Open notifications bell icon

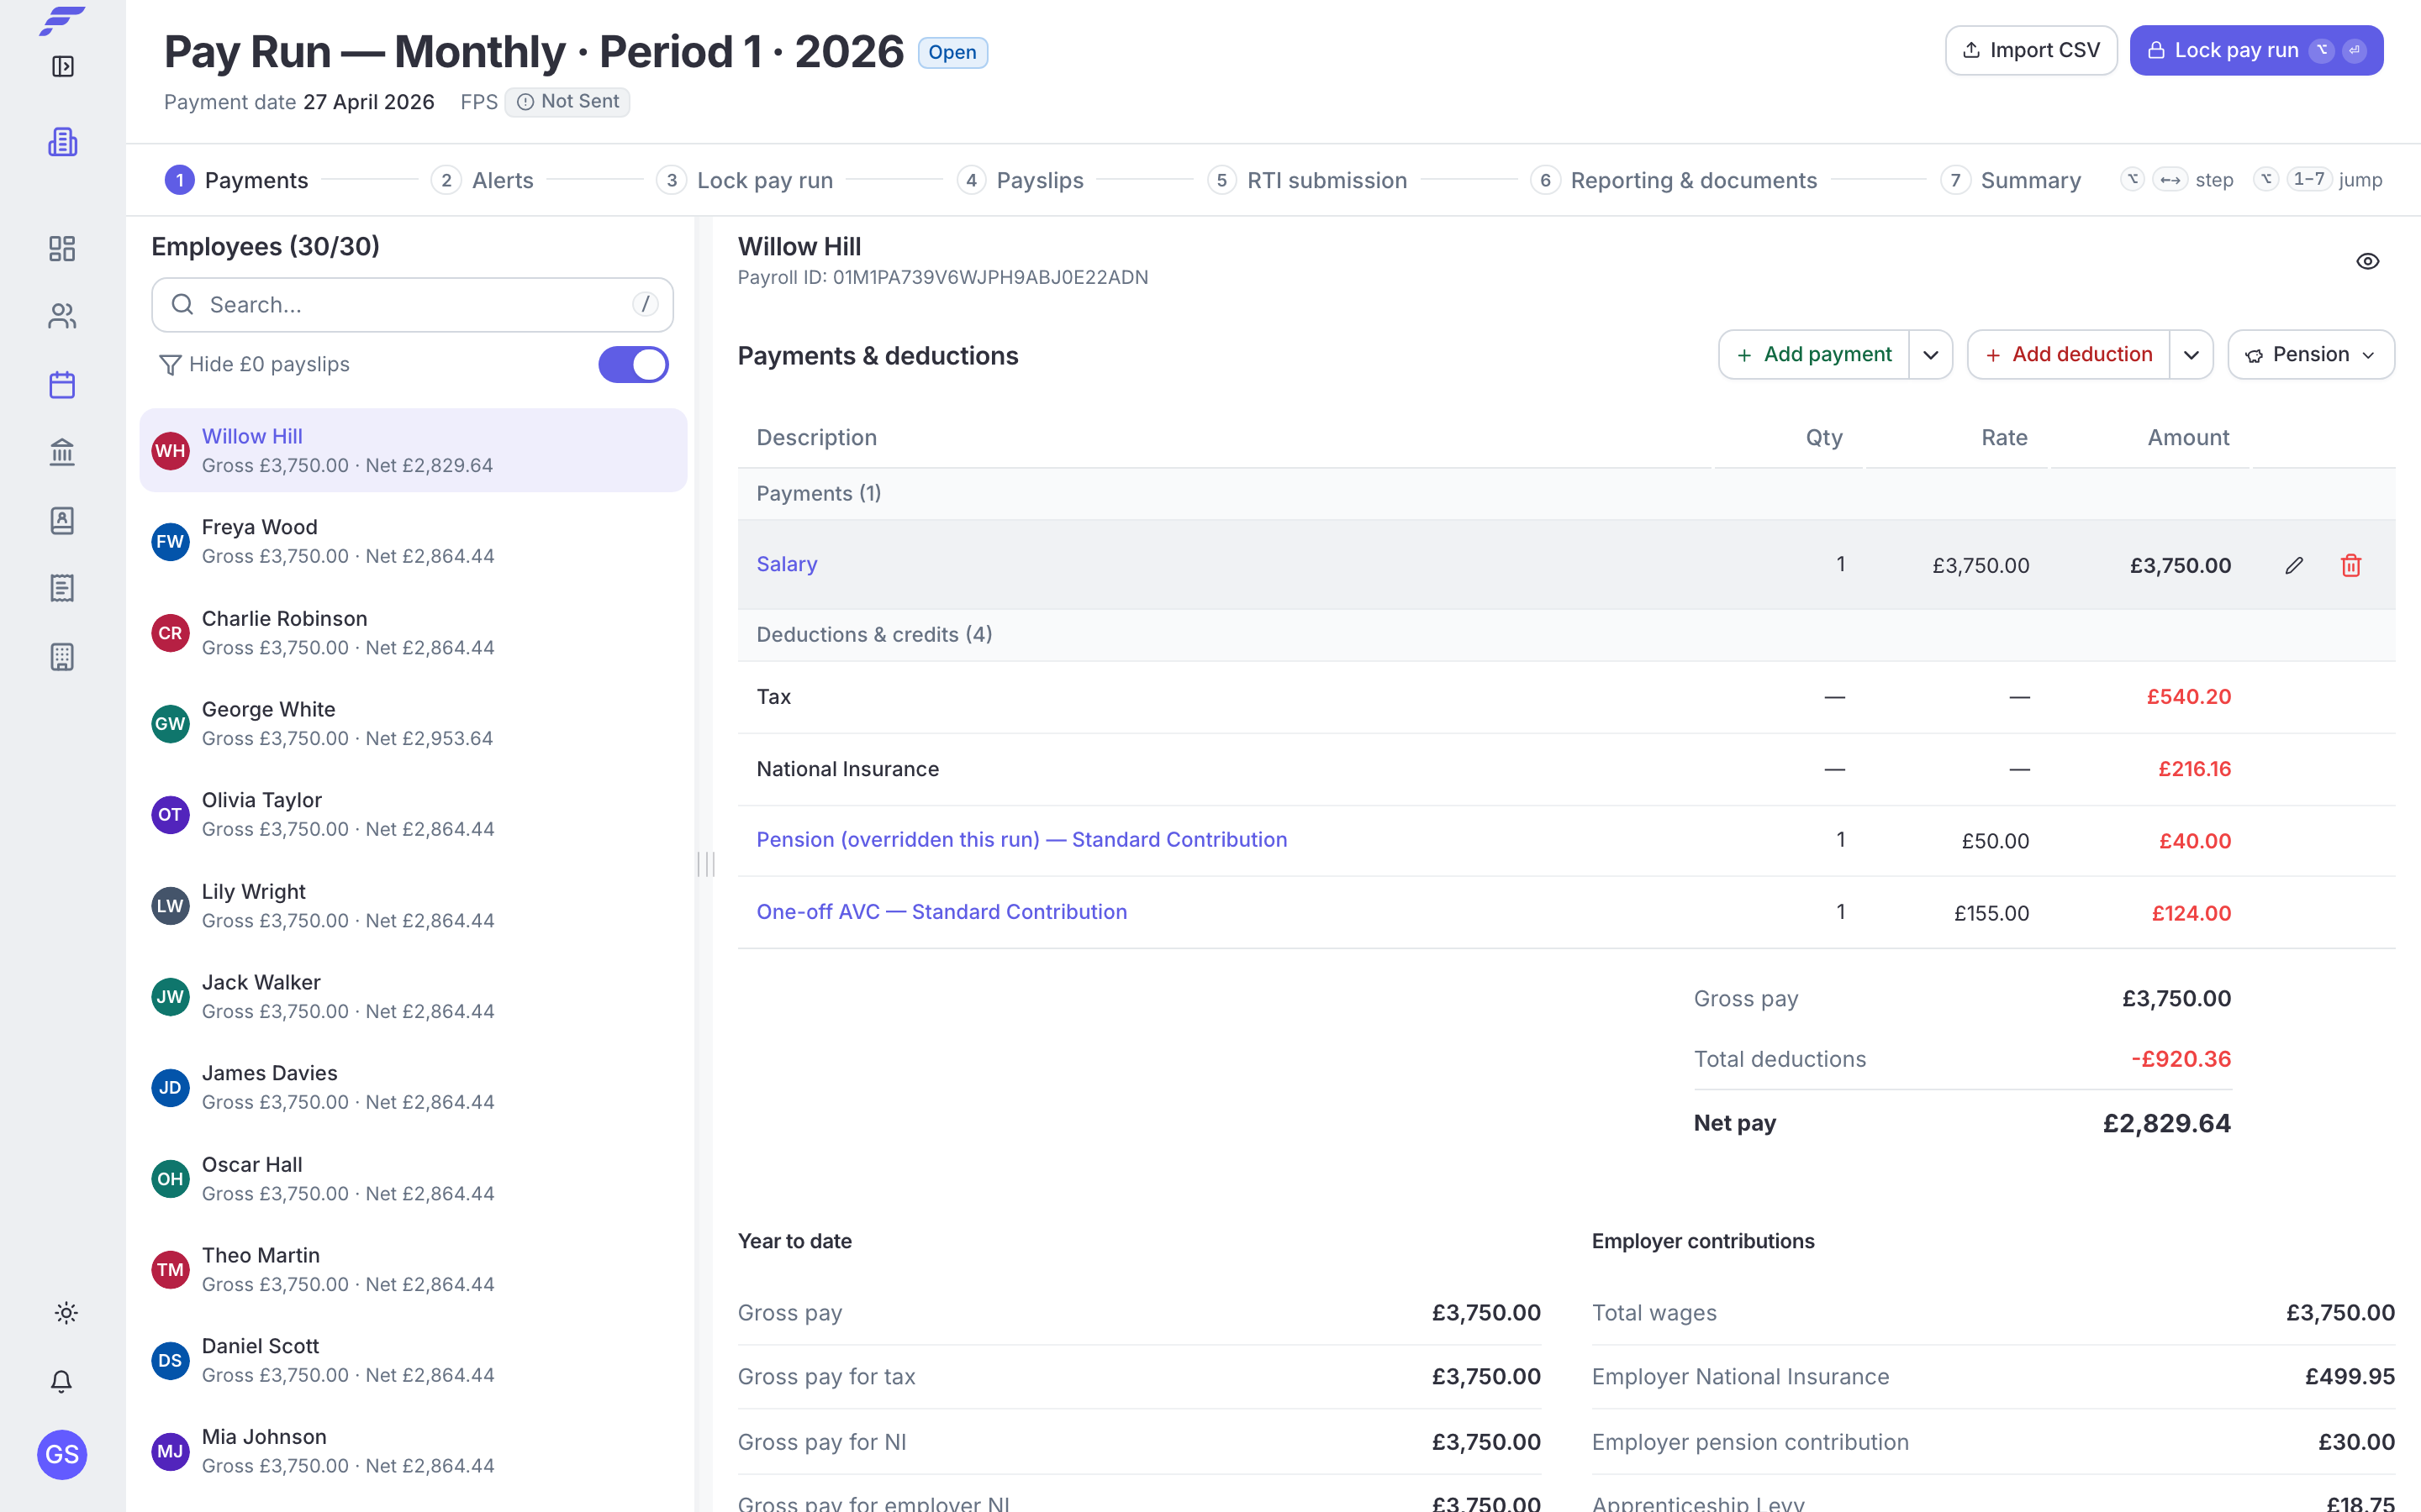62,1381
